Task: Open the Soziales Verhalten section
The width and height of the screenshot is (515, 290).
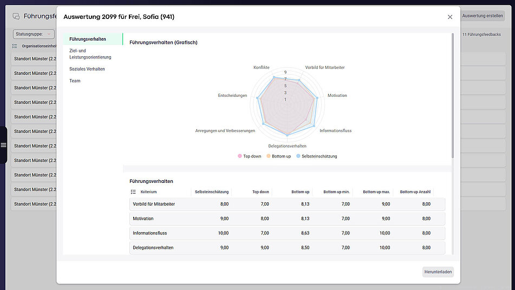Action: [87, 69]
